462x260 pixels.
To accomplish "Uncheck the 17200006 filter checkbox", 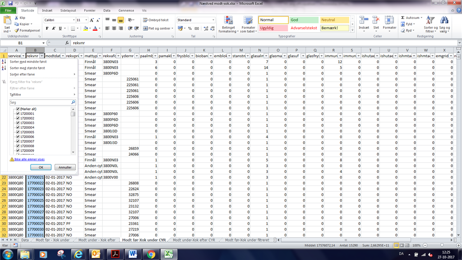I will click(x=18, y=136).
